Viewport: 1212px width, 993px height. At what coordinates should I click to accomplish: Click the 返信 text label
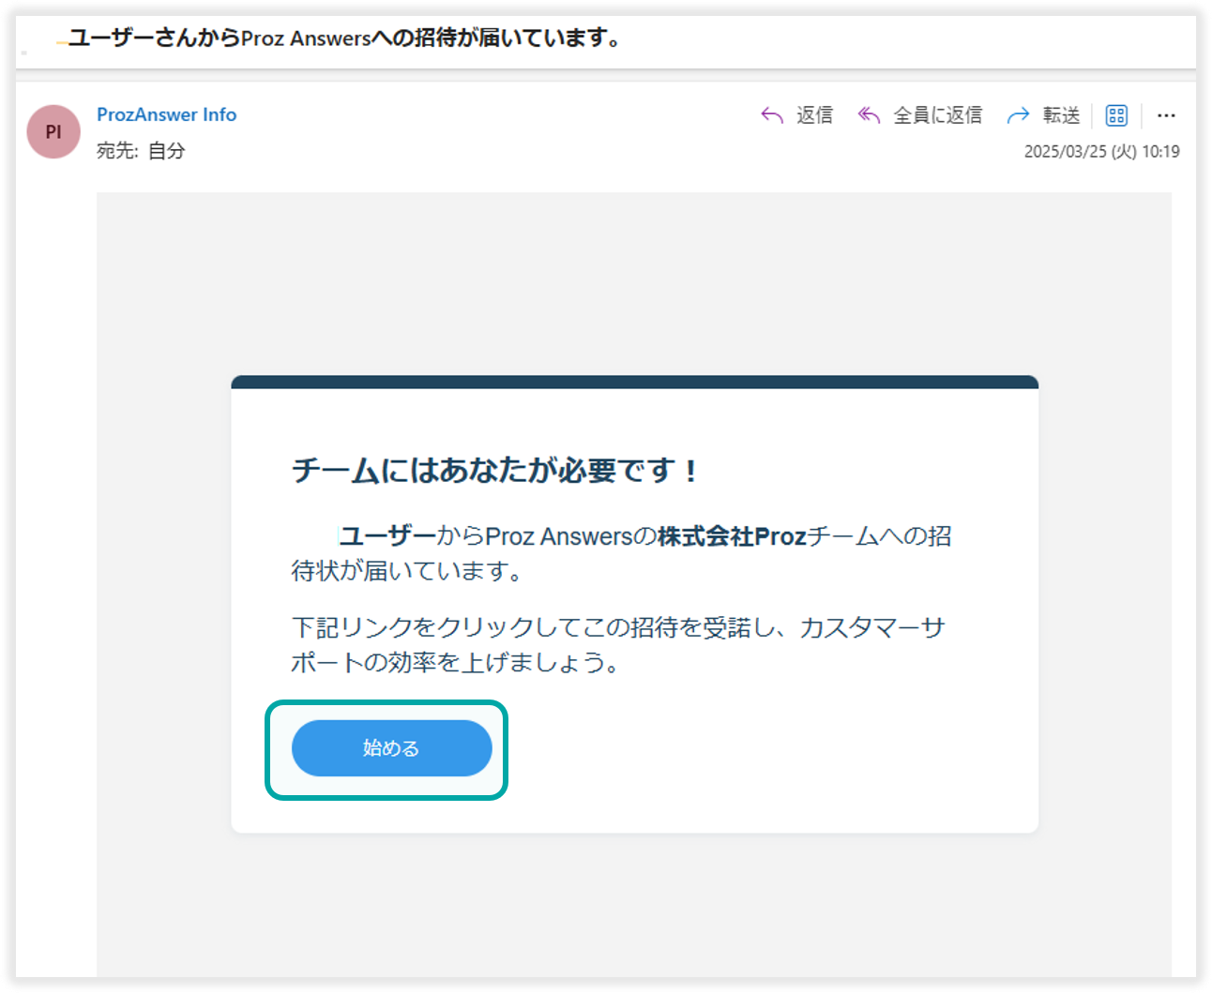tap(814, 115)
